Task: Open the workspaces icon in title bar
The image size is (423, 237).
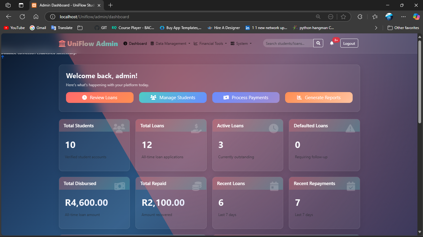Action: point(8,5)
